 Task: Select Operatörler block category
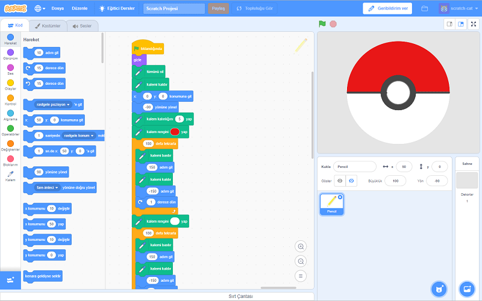[x=10, y=130]
